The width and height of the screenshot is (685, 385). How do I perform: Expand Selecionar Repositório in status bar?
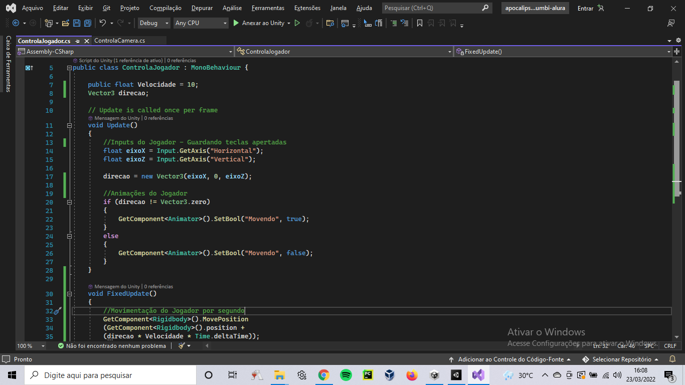tap(621, 359)
